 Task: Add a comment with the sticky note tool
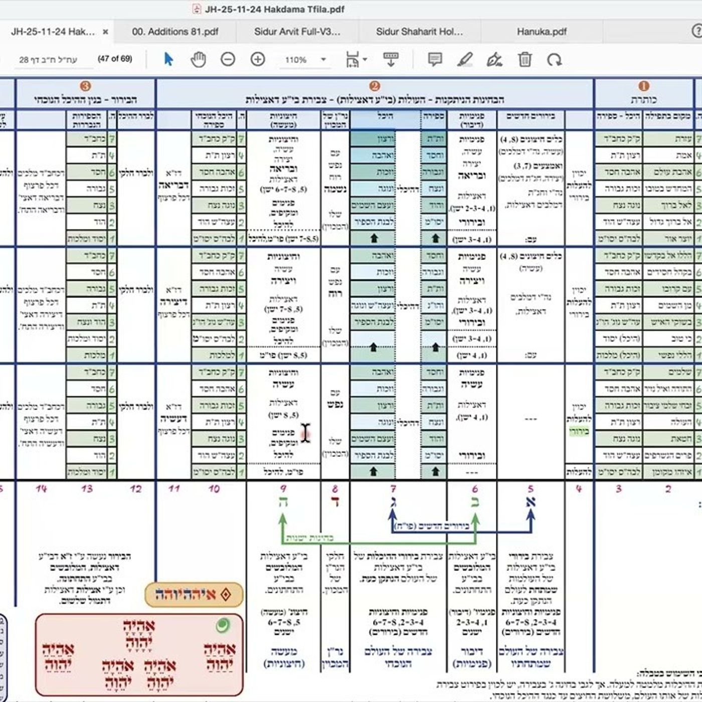click(x=435, y=60)
